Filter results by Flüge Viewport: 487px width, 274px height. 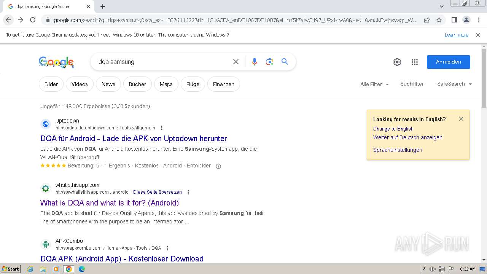[x=193, y=84]
